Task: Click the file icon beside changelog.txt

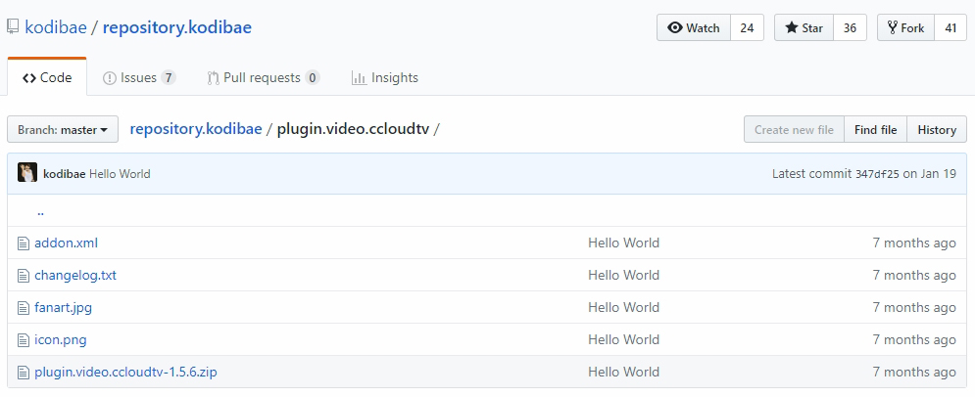Action: (x=23, y=276)
